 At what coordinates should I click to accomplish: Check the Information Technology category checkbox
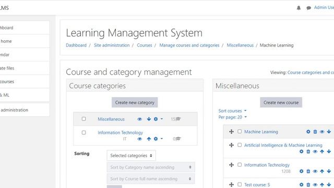pyautogui.click(x=83, y=133)
